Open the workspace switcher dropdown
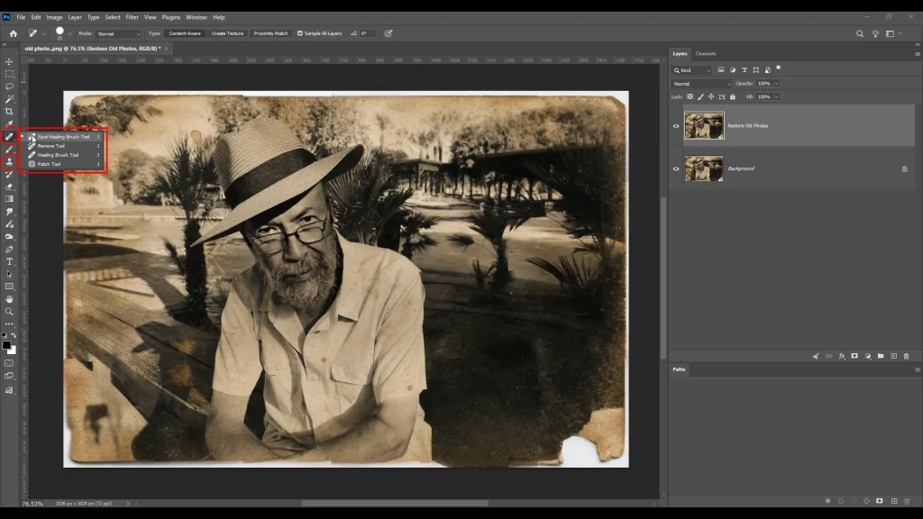 (x=893, y=33)
